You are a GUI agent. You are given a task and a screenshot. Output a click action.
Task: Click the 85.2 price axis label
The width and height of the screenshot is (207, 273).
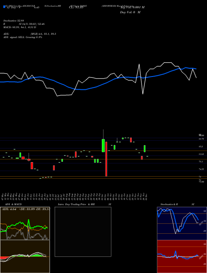click(201, 146)
